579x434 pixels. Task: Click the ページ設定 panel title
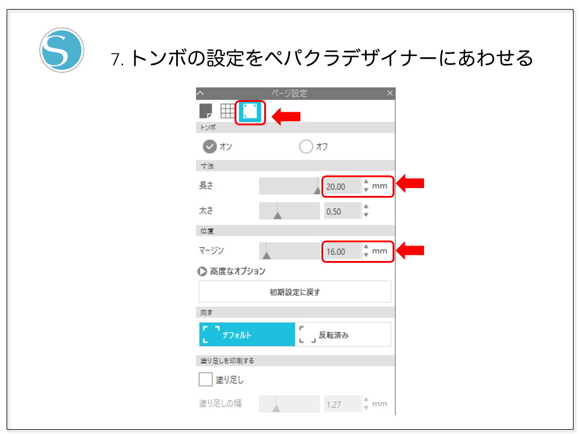pos(289,93)
